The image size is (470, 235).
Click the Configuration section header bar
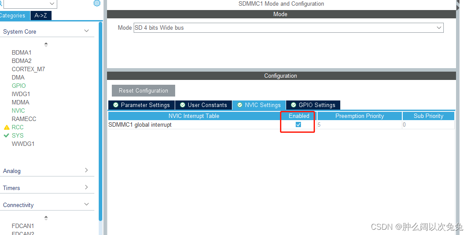(280, 76)
